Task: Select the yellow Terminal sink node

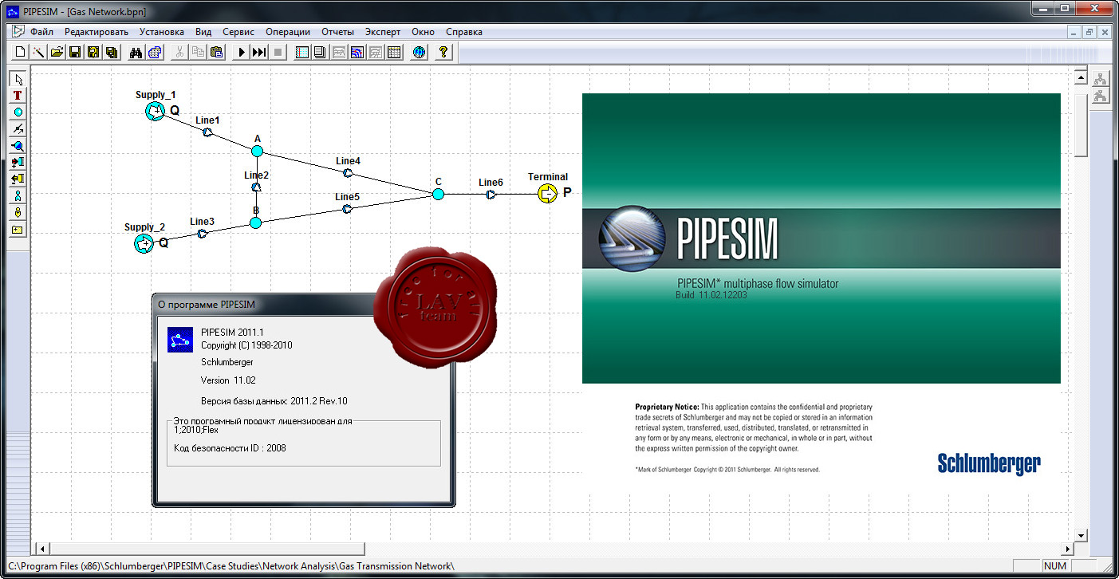Action: coord(547,194)
